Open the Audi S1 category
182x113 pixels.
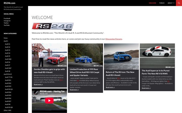8,44
